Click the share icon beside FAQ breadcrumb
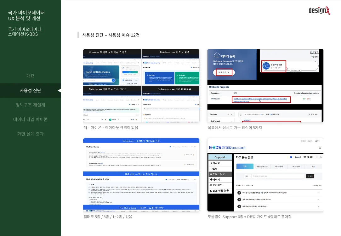The width and height of the screenshot is (341, 236). pos(316,157)
